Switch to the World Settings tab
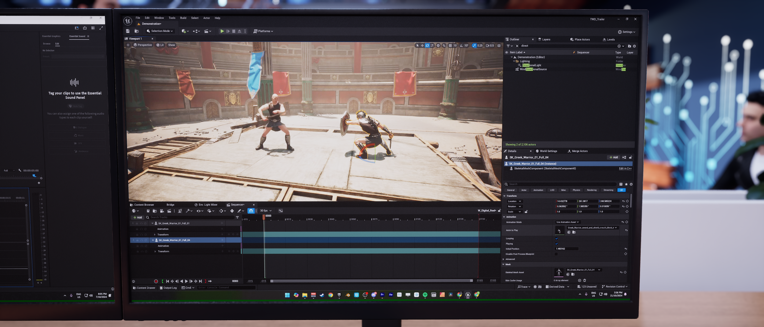This screenshot has width=764, height=327. click(x=546, y=151)
